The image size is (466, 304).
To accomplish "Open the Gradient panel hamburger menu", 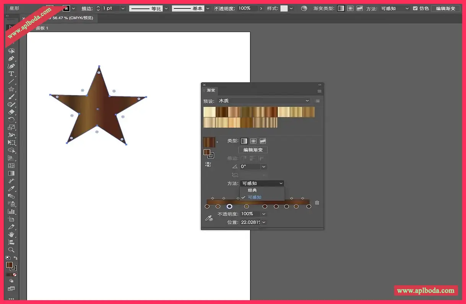I will 319,91.
